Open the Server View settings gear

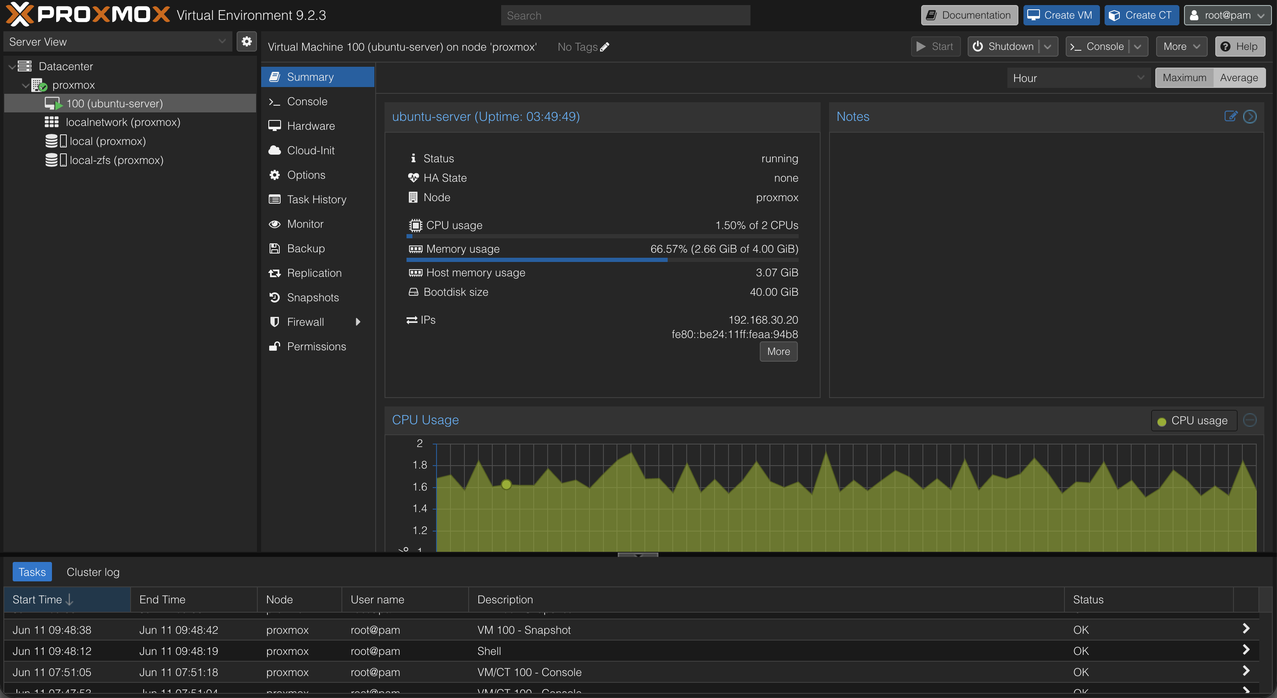click(246, 42)
